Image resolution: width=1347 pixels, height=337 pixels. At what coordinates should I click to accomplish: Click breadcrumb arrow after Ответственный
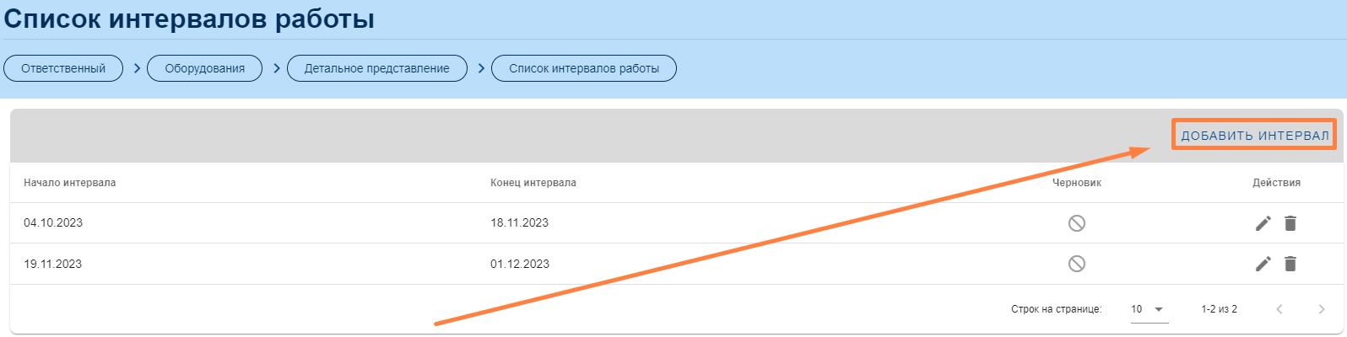[x=137, y=68]
